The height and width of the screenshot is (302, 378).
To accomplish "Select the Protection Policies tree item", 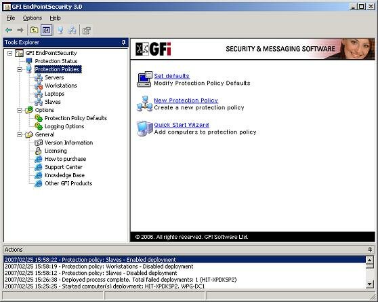I will click(x=58, y=69).
